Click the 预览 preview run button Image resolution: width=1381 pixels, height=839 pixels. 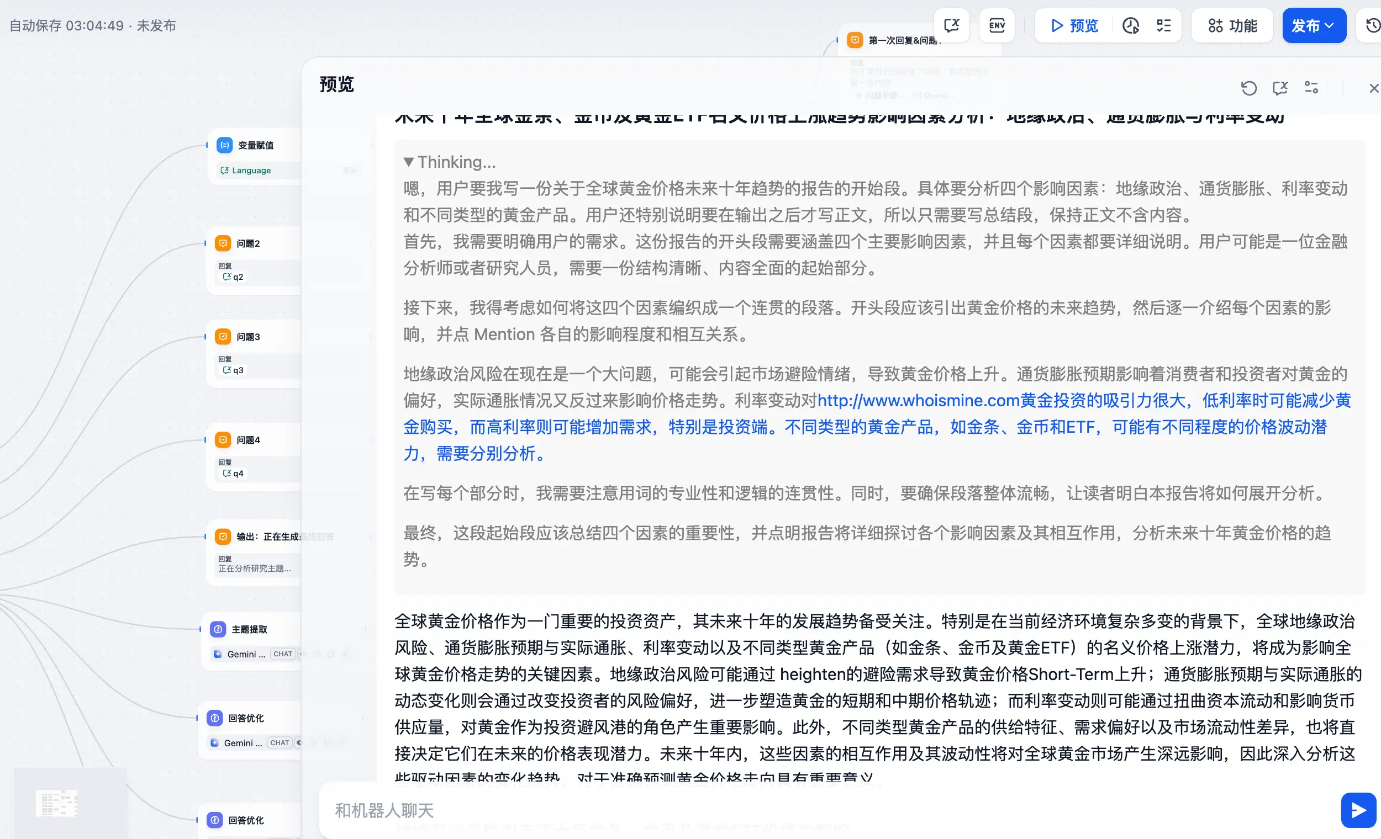pyautogui.click(x=1074, y=25)
